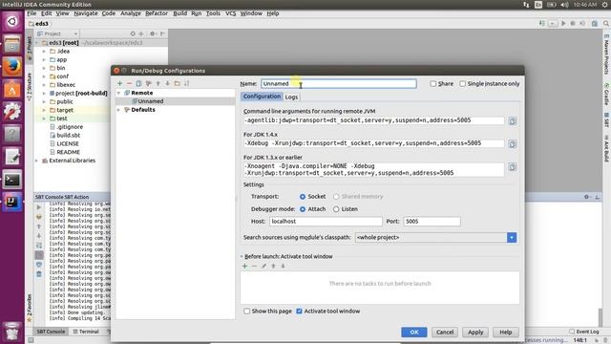Screen dimensions: 611x344
Task: Check the Show this page box
Action: 246,312
